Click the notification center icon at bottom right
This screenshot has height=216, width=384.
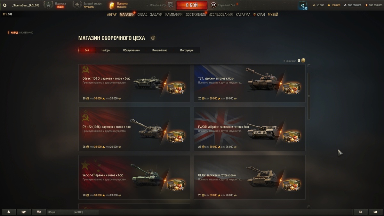click(x=375, y=212)
